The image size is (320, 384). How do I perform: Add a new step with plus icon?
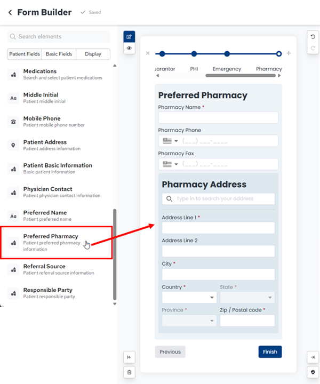[x=289, y=53]
